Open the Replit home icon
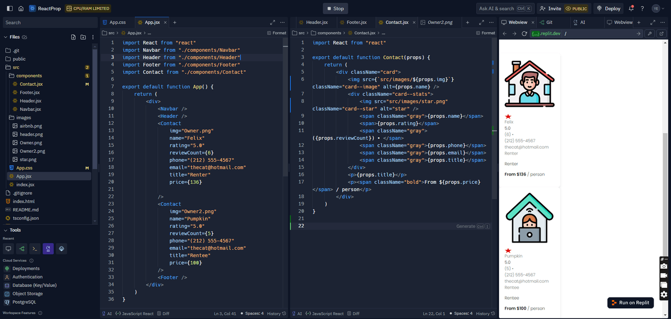Image resolution: width=671 pixels, height=319 pixels. click(21, 8)
